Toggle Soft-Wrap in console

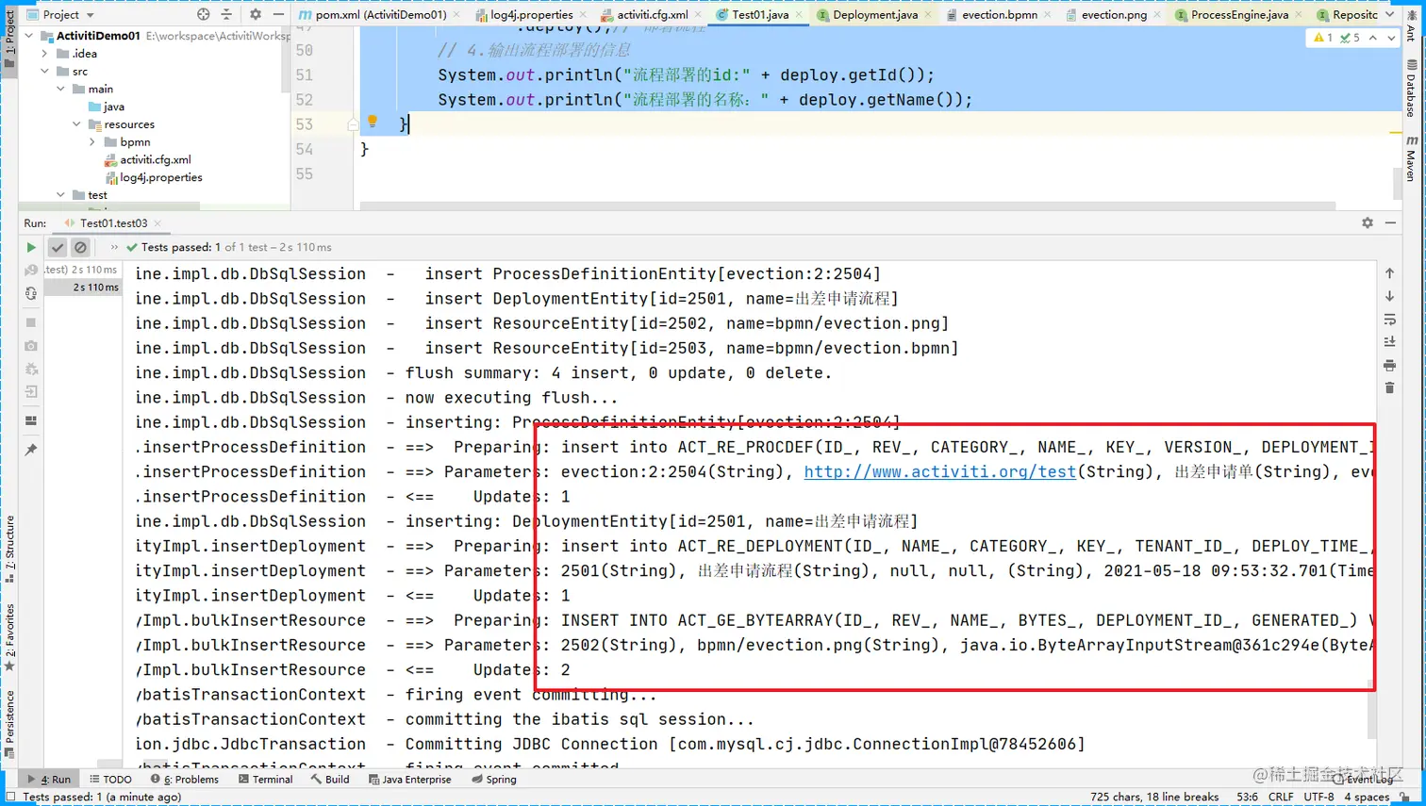coord(1389,320)
